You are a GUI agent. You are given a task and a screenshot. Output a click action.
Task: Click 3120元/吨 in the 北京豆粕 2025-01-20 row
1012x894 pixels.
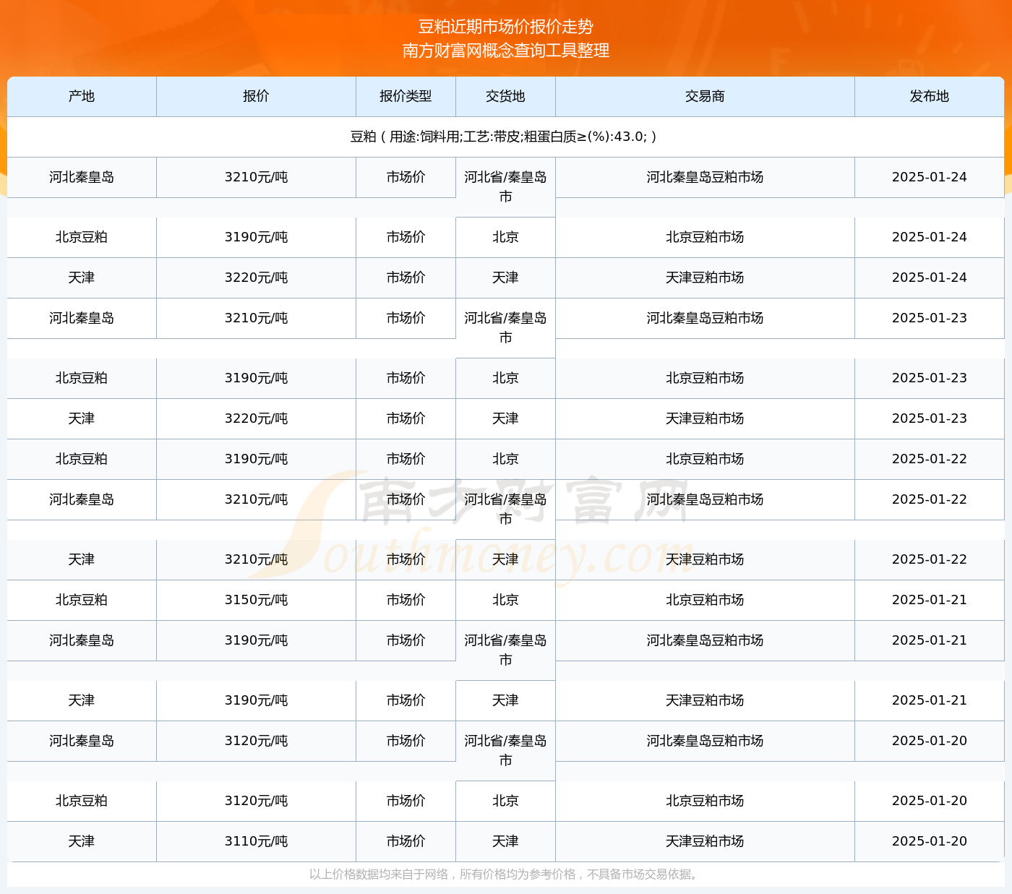point(256,801)
